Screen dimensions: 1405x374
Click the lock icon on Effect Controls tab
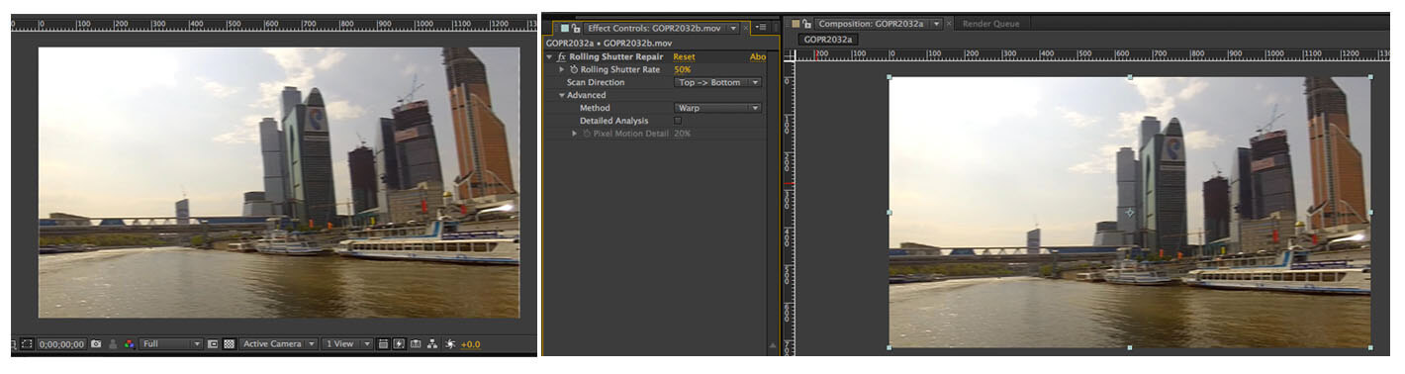tap(576, 29)
